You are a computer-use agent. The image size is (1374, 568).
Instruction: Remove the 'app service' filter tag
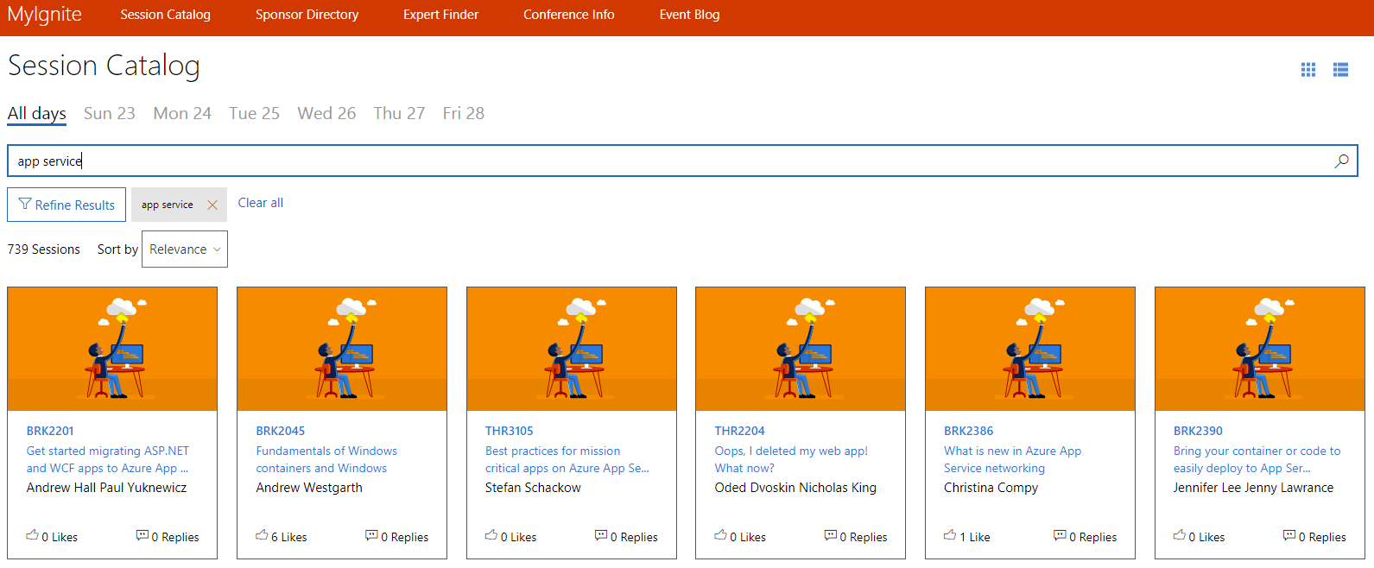click(x=212, y=205)
